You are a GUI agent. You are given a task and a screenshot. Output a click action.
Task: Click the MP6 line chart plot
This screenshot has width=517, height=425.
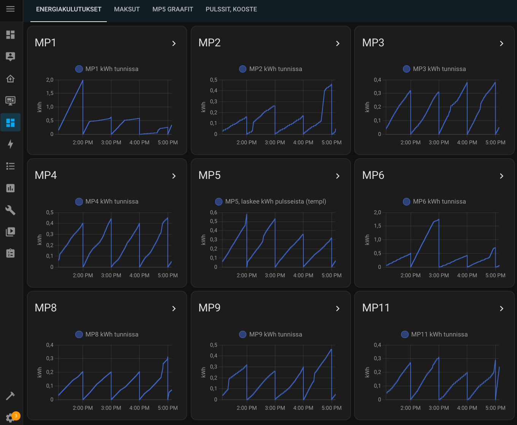tap(442, 240)
